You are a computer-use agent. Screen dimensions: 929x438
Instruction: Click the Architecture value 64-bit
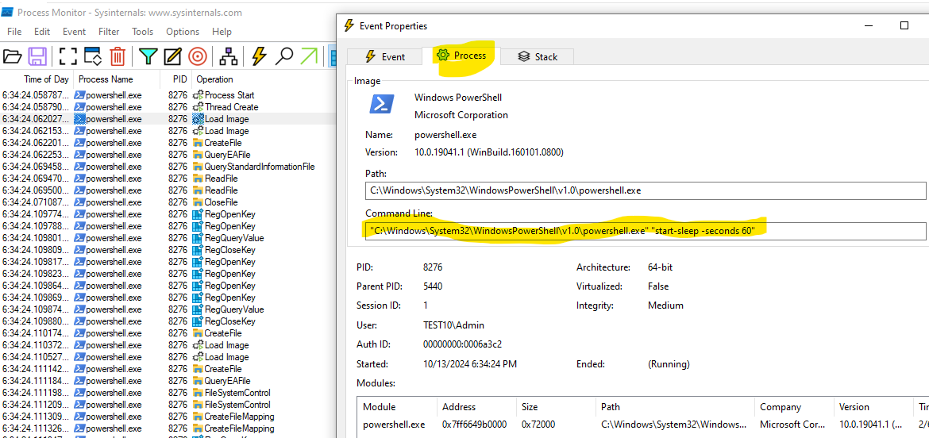[661, 267]
